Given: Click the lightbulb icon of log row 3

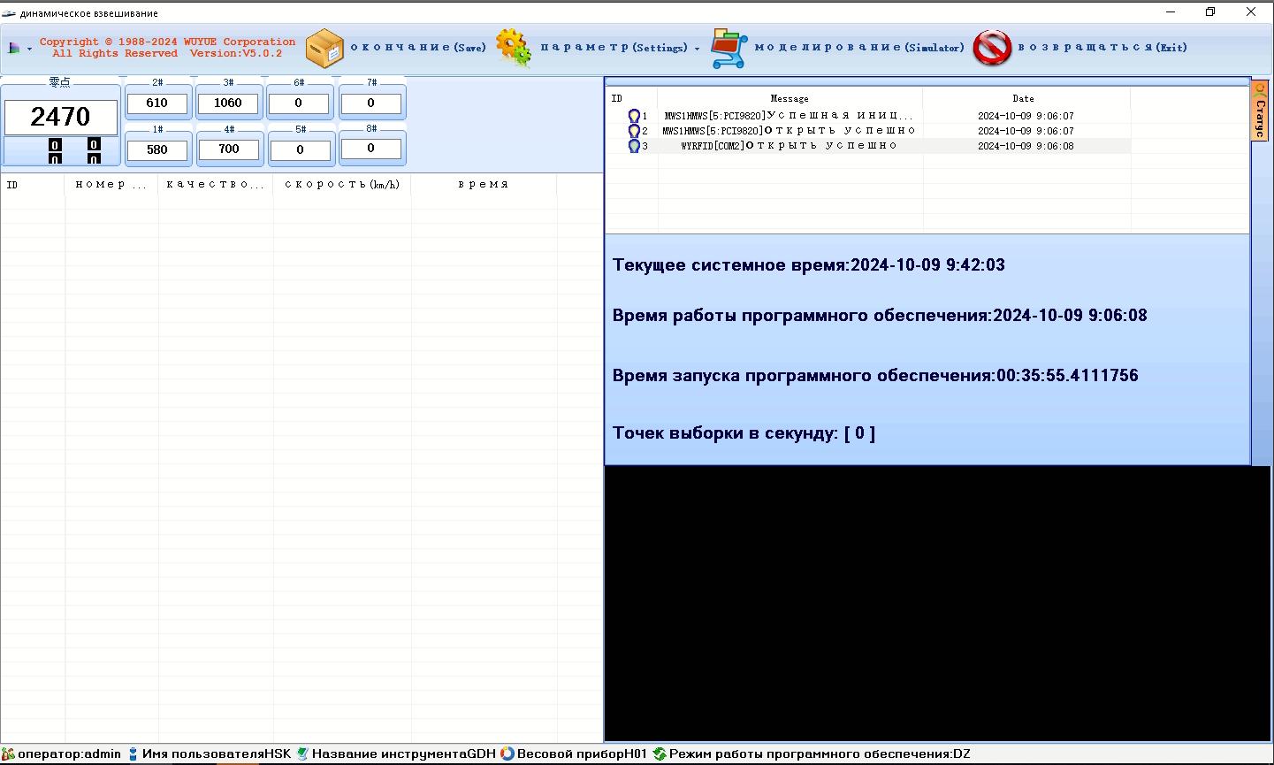Looking at the screenshot, I should [634, 146].
